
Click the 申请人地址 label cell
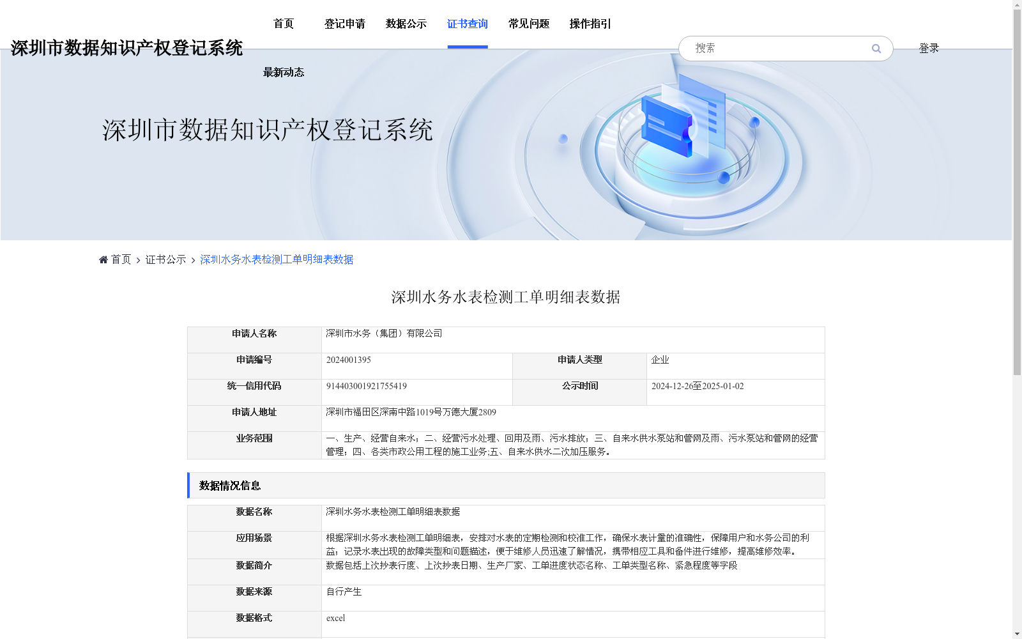254,419
